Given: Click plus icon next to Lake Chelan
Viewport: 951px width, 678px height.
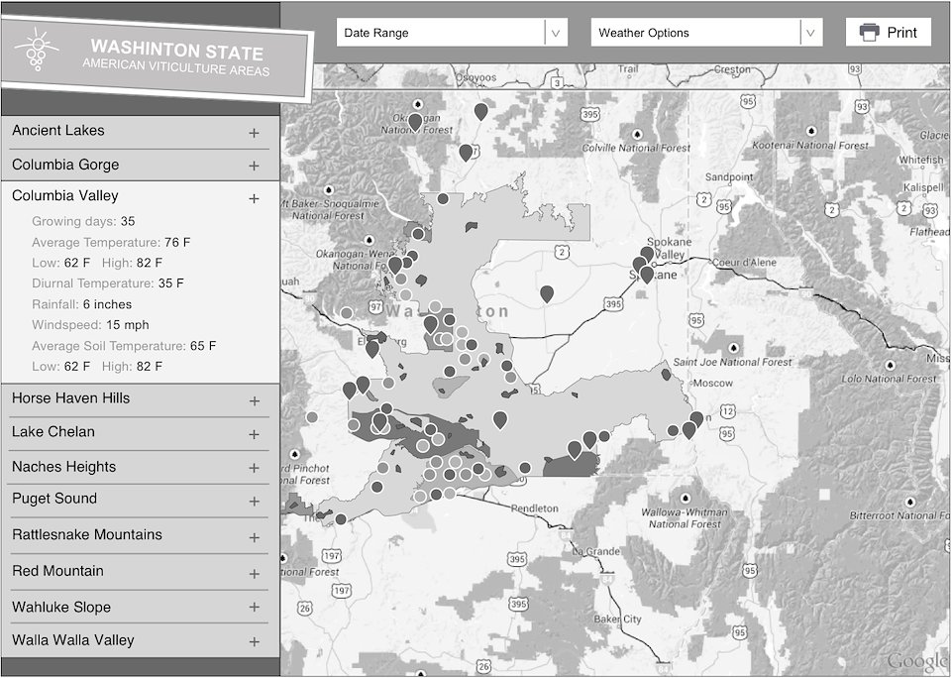Looking at the screenshot, I should tap(254, 434).
